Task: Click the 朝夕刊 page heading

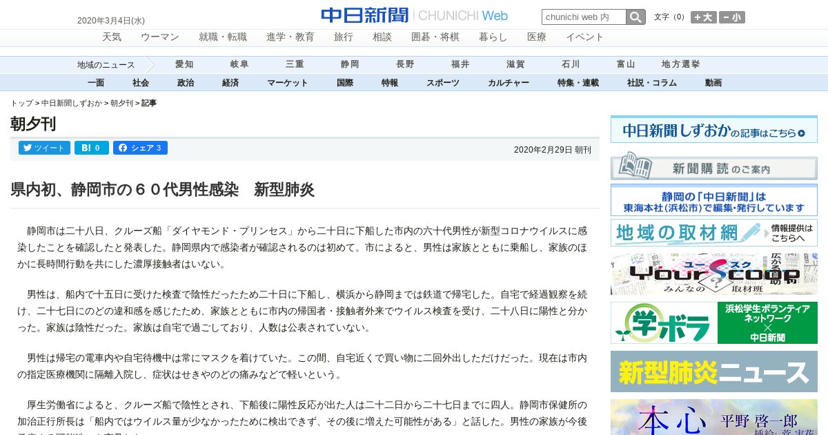Action: click(x=33, y=124)
